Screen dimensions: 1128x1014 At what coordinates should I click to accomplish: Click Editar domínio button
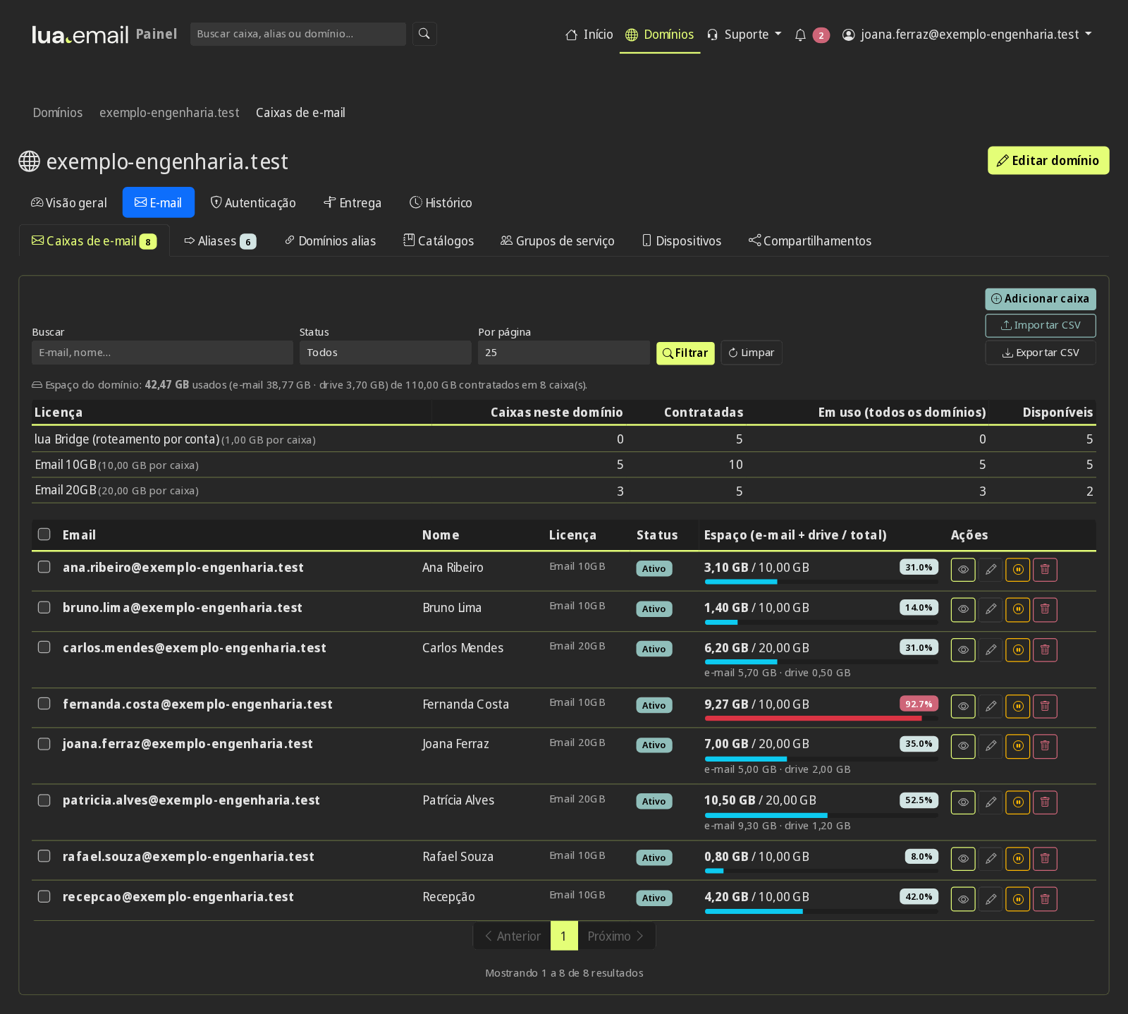point(1048,161)
